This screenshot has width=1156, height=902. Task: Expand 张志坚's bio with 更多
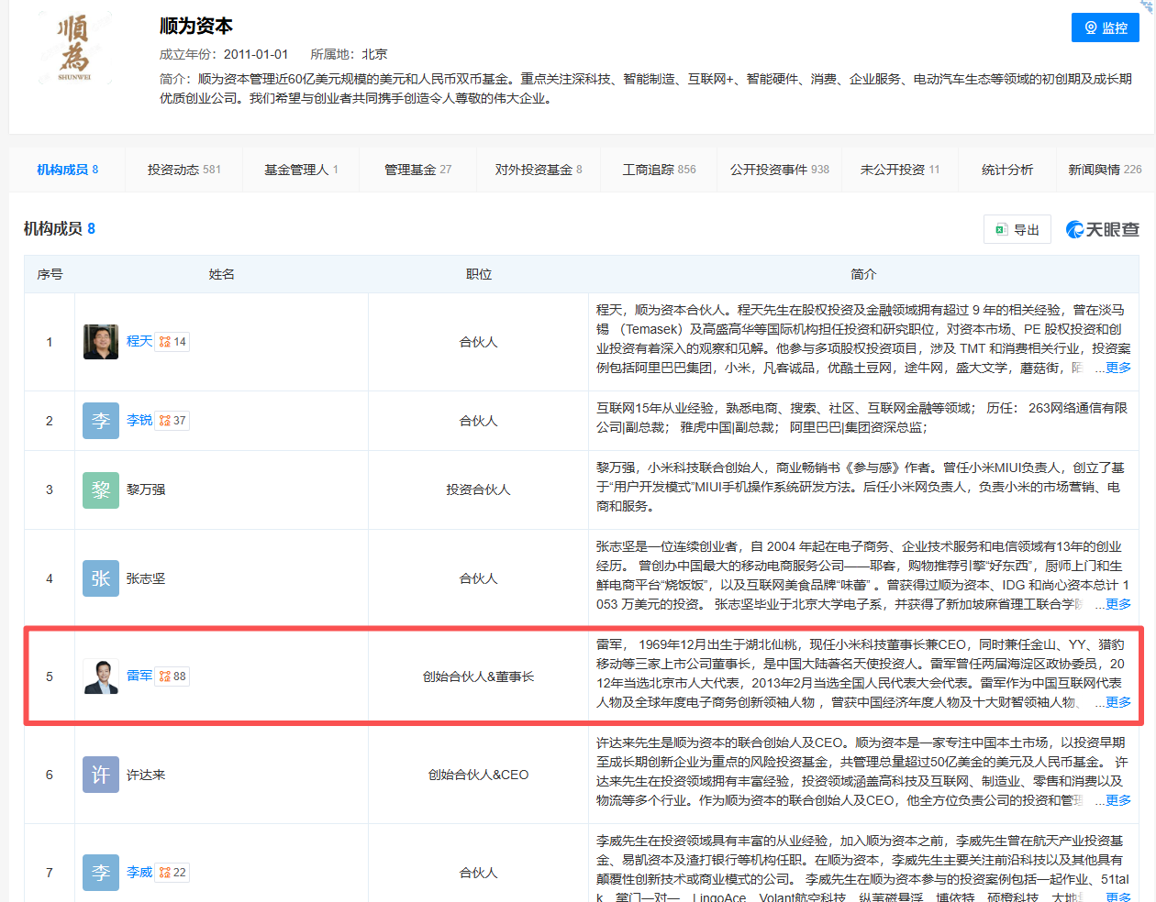[1118, 604]
